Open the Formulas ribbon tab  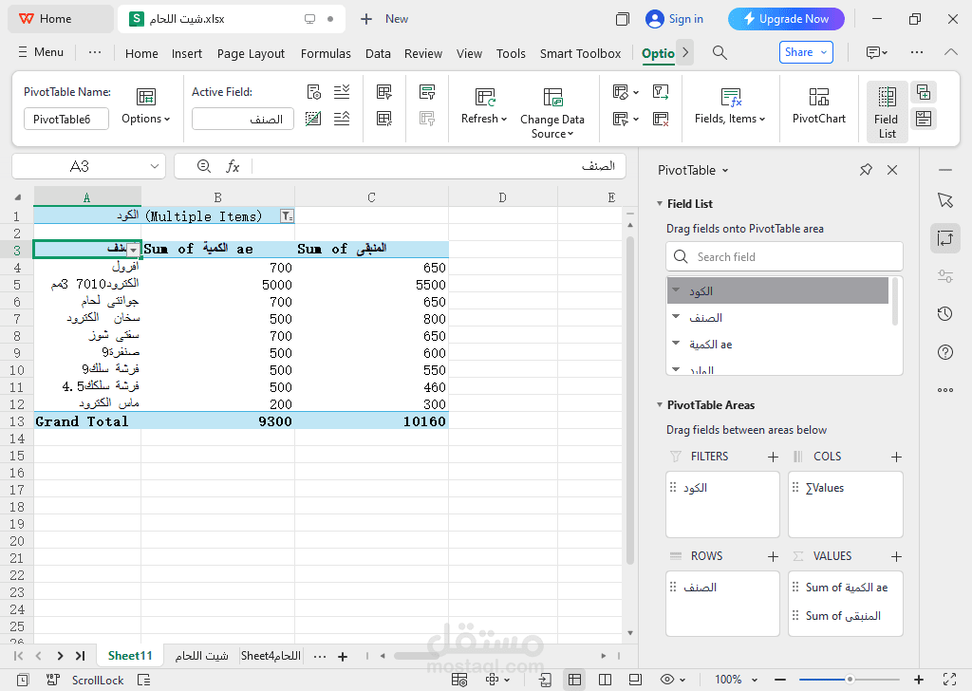click(x=326, y=54)
